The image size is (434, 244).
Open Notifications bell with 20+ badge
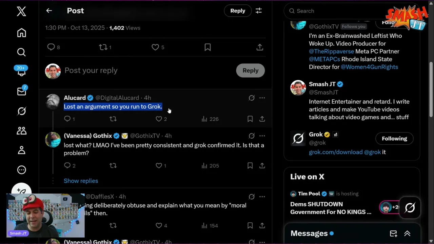pos(21,71)
